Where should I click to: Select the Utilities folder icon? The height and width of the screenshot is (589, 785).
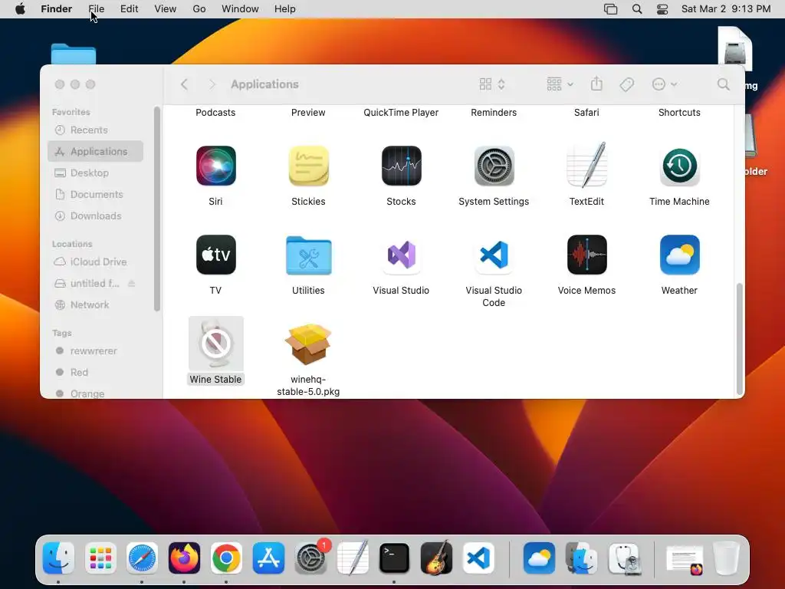pos(308,255)
